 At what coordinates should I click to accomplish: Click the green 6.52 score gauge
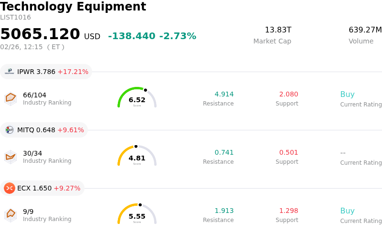[137, 98]
